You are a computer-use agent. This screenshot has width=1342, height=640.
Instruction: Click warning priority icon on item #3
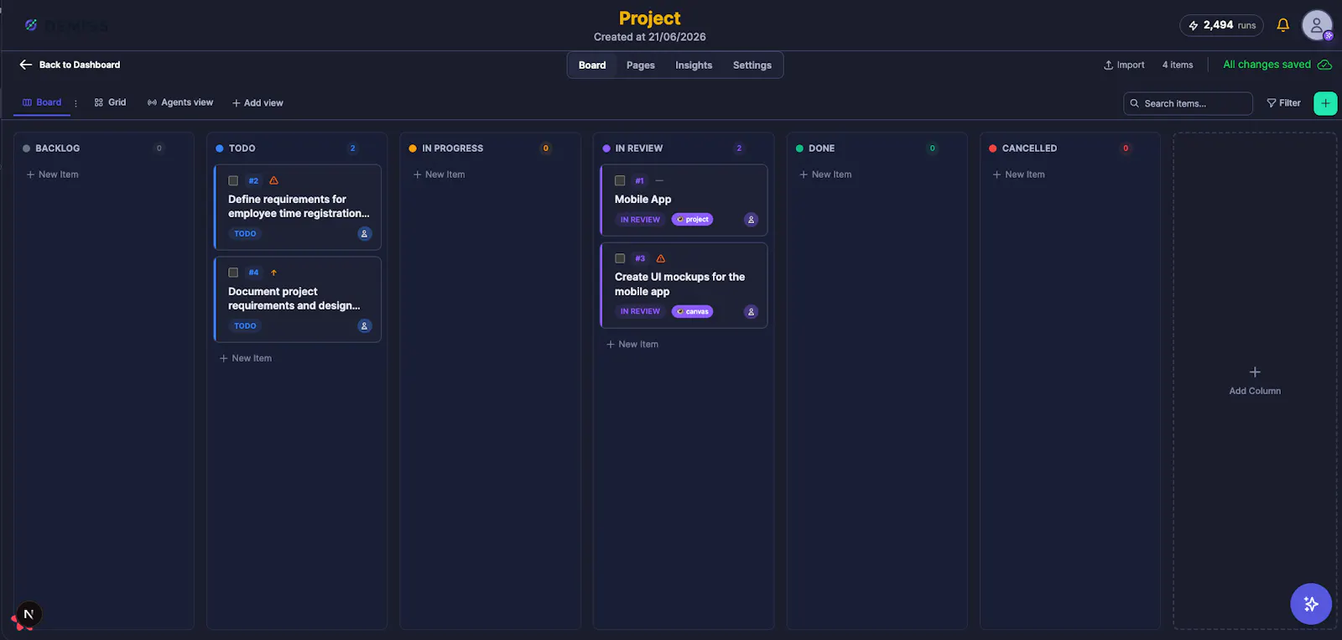[x=660, y=258]
